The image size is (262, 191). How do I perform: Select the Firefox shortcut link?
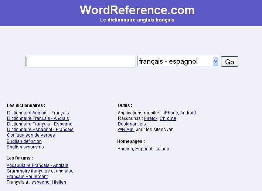click(151, 118)
